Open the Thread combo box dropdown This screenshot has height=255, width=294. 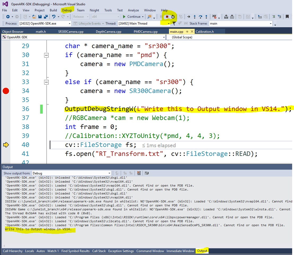(x=168, y=23)
